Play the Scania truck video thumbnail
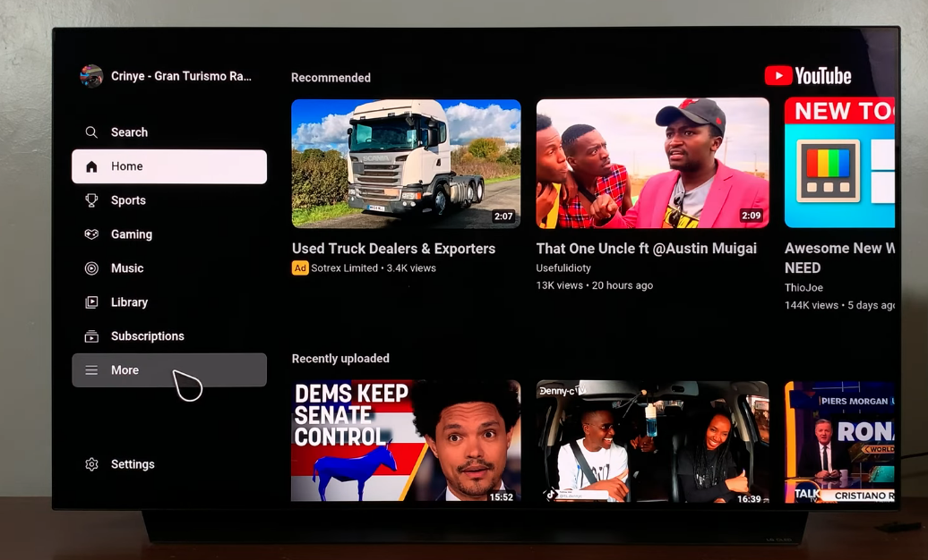 [x=406, y=164]
